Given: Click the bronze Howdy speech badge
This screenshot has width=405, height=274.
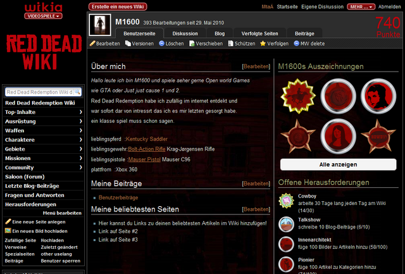Looking at the screenshot, I should pyautogui.click(x=378, y=136).
